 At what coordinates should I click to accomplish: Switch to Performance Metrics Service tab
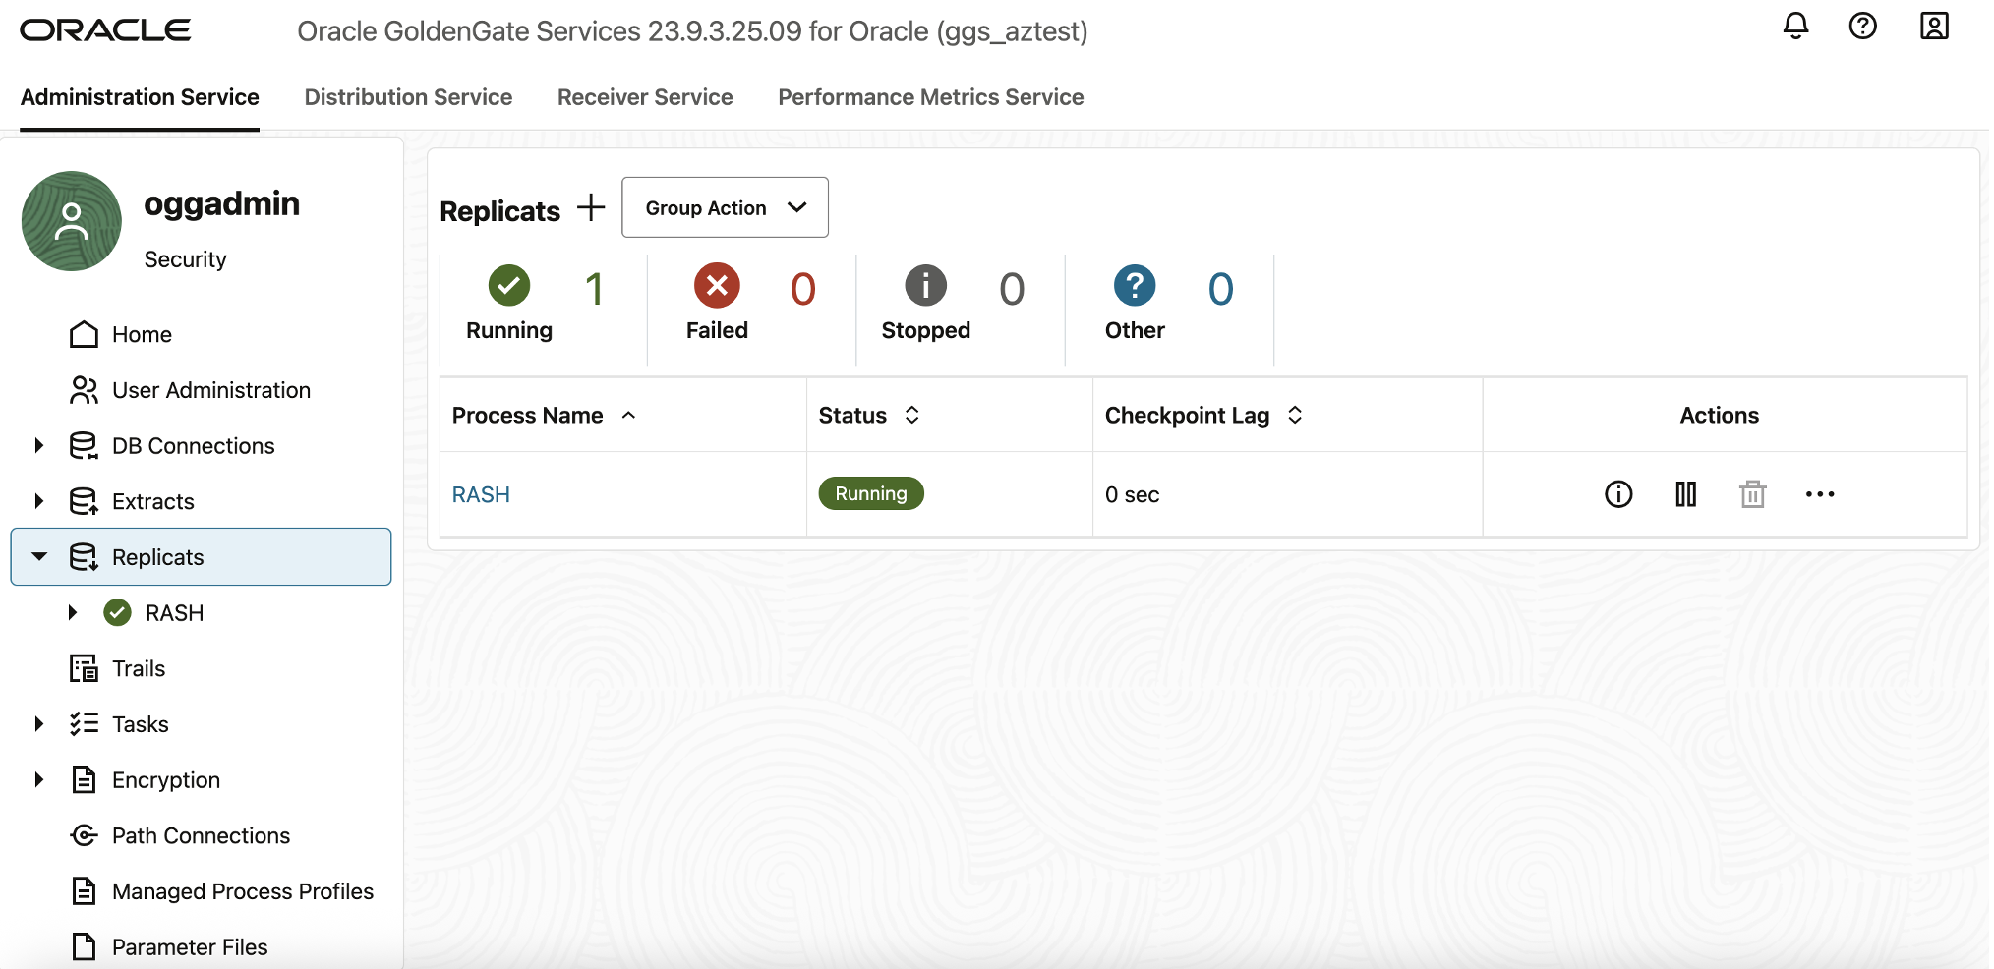pyautogui.click(x=931, y=97)
